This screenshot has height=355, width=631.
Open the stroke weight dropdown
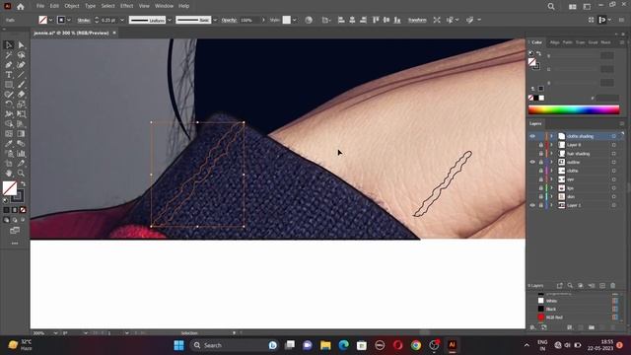click(122, 20)
